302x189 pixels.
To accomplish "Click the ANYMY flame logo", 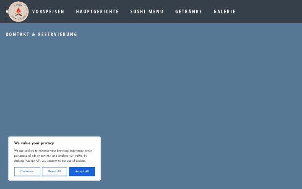I will click(18, 12).
